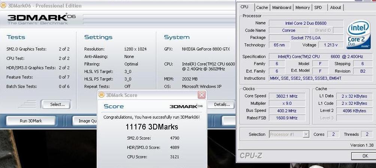Click the Details... button under System
This screenshot has width=376, height=168.
click(222, 104)
